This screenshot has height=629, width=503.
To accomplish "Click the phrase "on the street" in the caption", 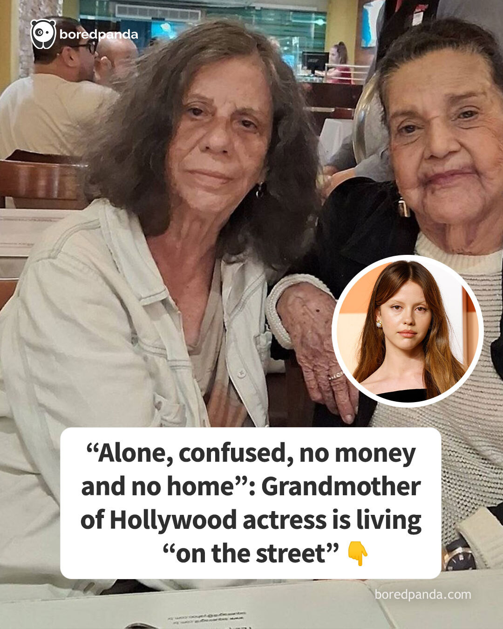I will click(251, 553).
